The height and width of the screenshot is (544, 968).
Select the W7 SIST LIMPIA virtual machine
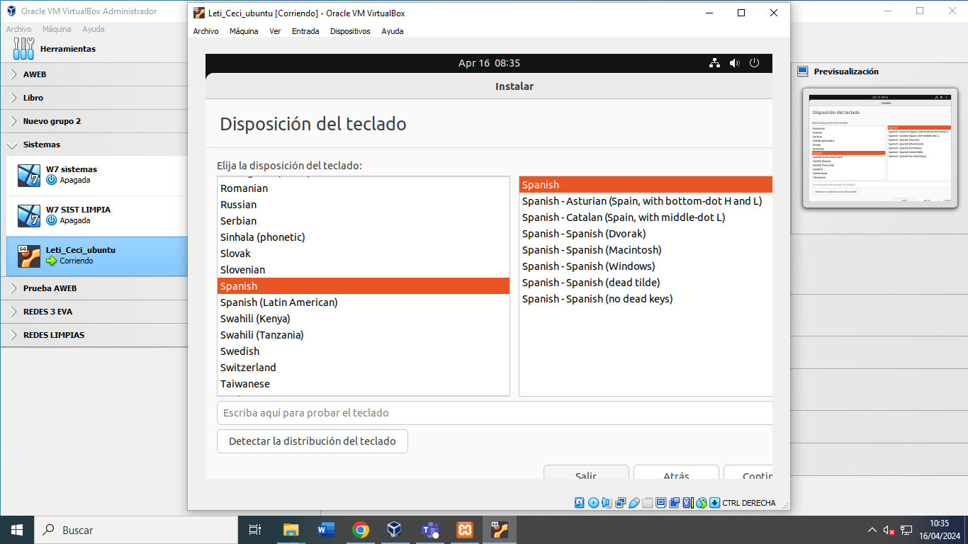tap(78, 215)
